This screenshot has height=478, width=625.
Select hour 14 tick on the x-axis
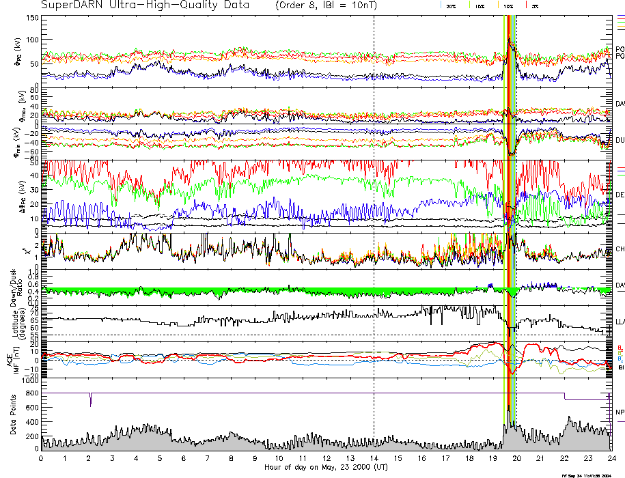(374, 458)
